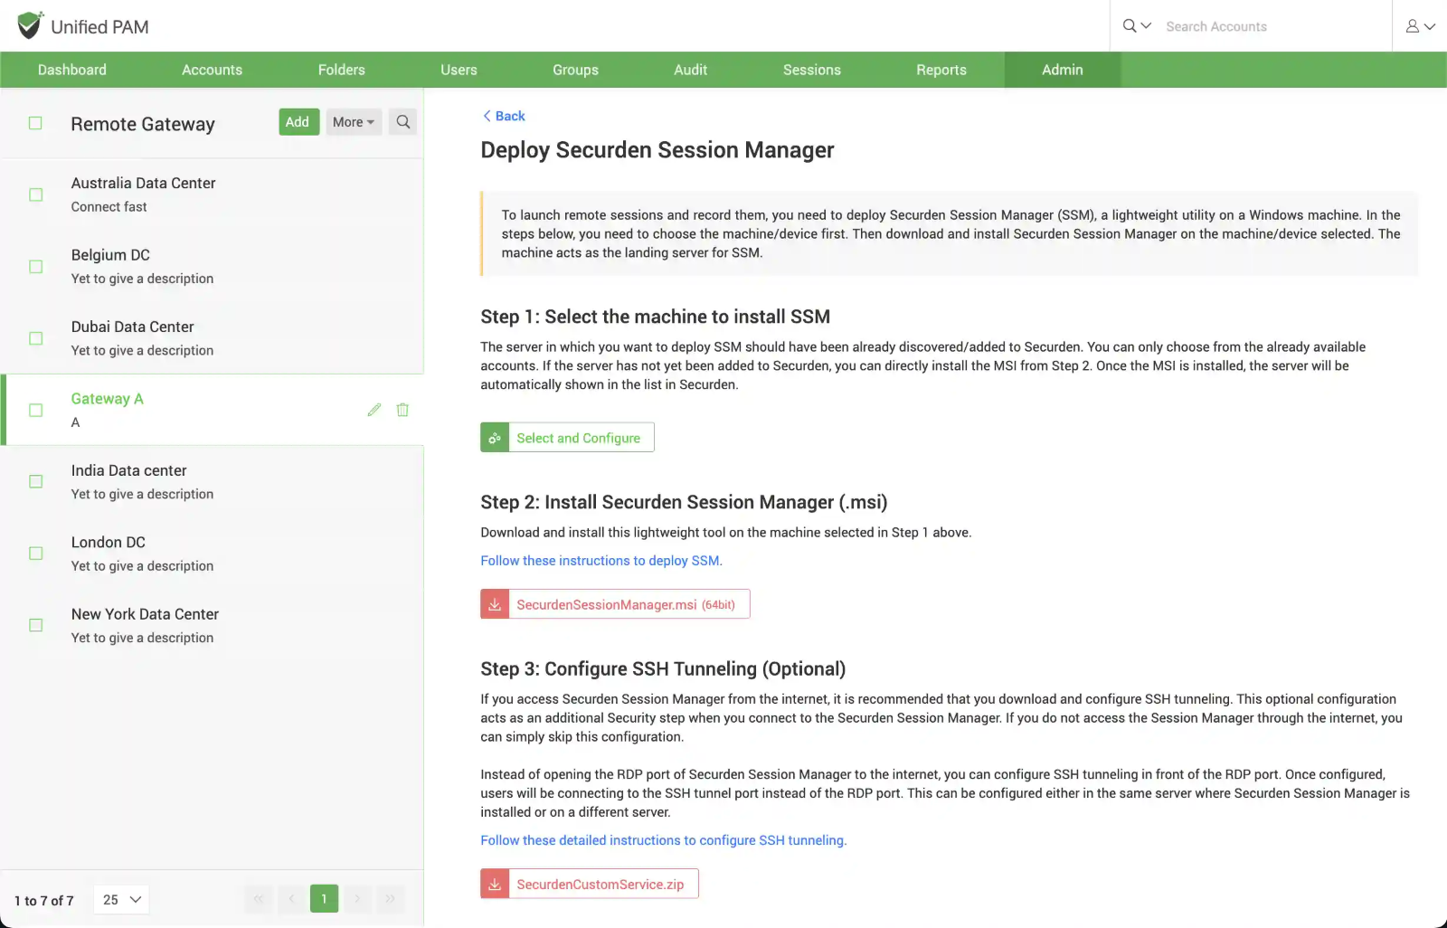
Task: Click the Unified PAM shield logo
Action: [30, 25]
